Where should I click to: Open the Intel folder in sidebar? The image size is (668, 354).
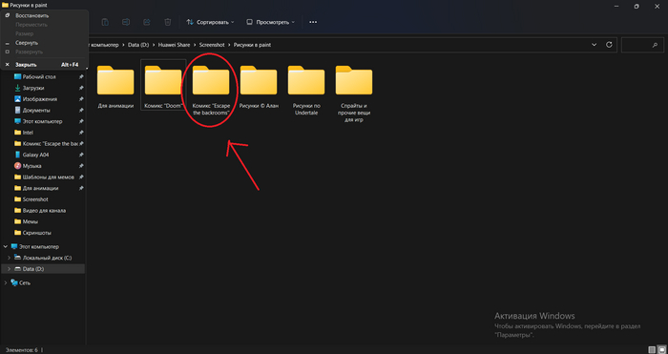click(x=28, y=133)
